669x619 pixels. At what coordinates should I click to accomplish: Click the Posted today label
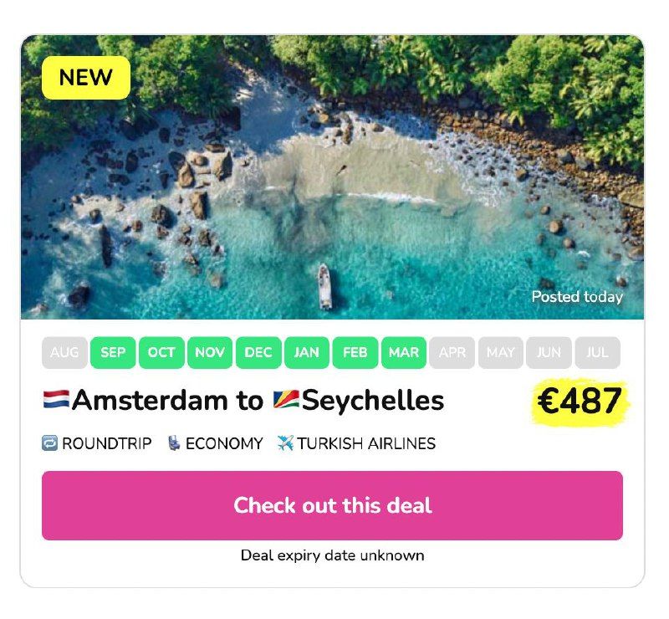pyautogui.click(x=577, y=297)
